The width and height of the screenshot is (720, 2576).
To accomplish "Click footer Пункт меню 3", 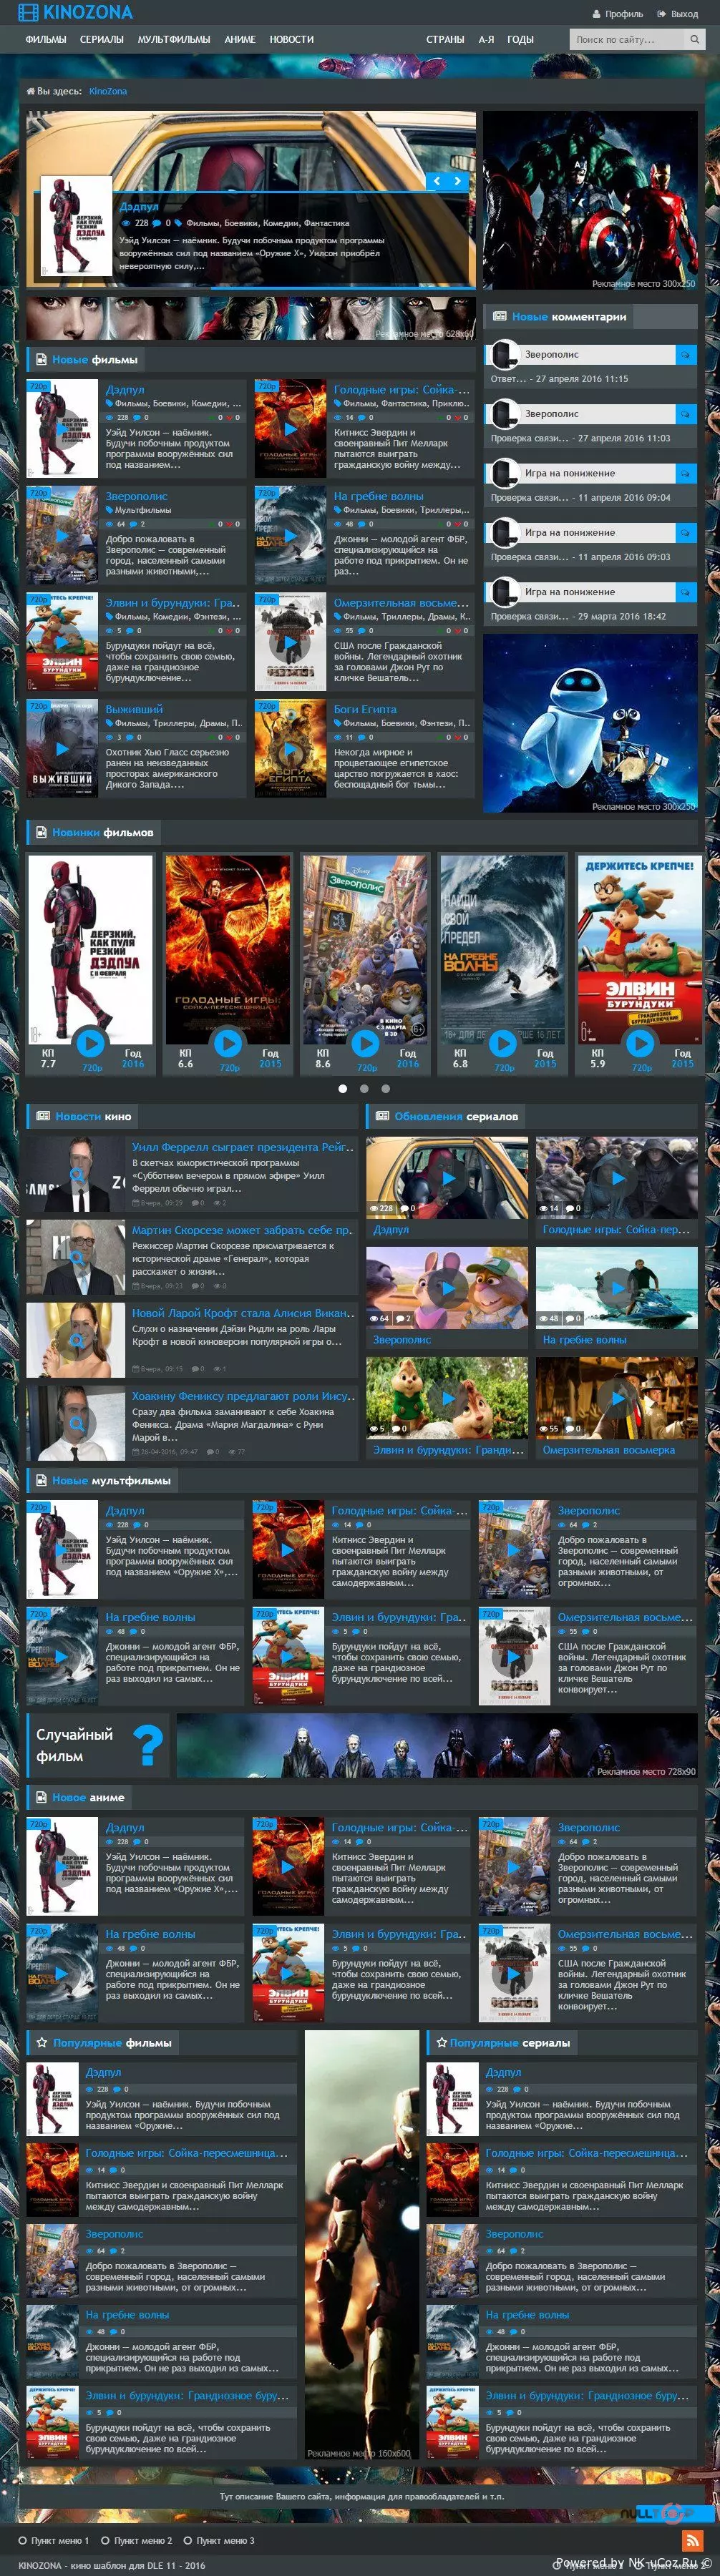I will point(225,2540).
